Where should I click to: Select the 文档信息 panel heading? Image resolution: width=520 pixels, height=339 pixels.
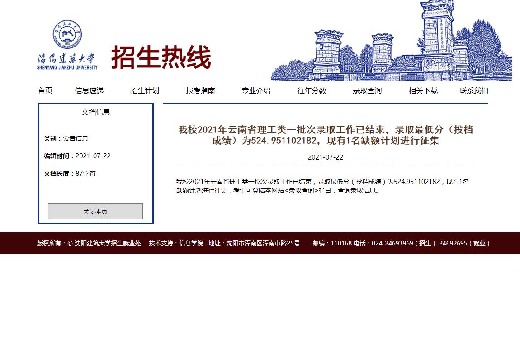[95, 112]
